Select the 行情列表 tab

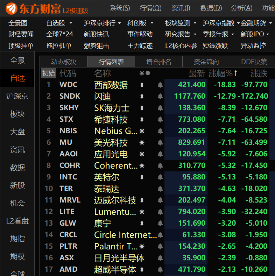[x=111, y=62]
